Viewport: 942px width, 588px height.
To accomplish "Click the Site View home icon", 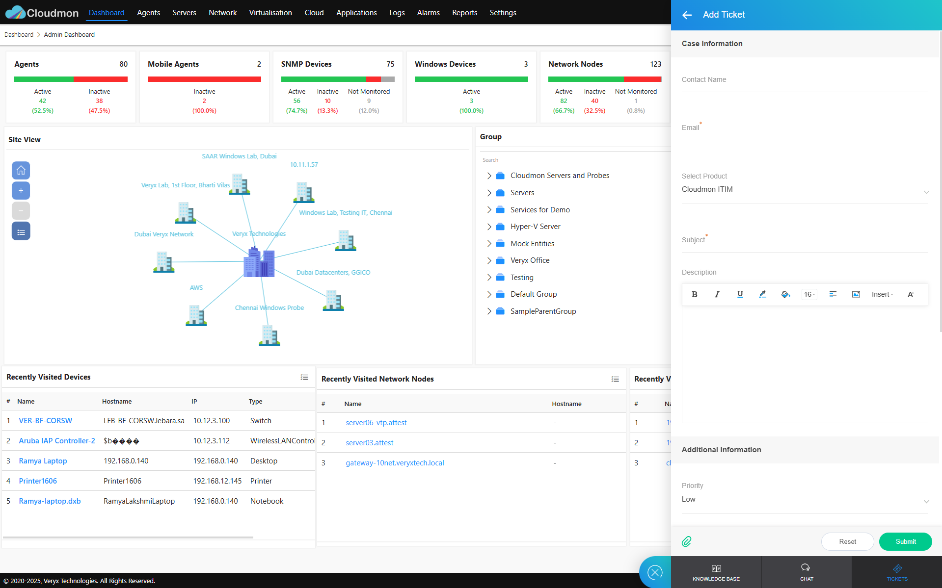I will (x=21, y=170).
